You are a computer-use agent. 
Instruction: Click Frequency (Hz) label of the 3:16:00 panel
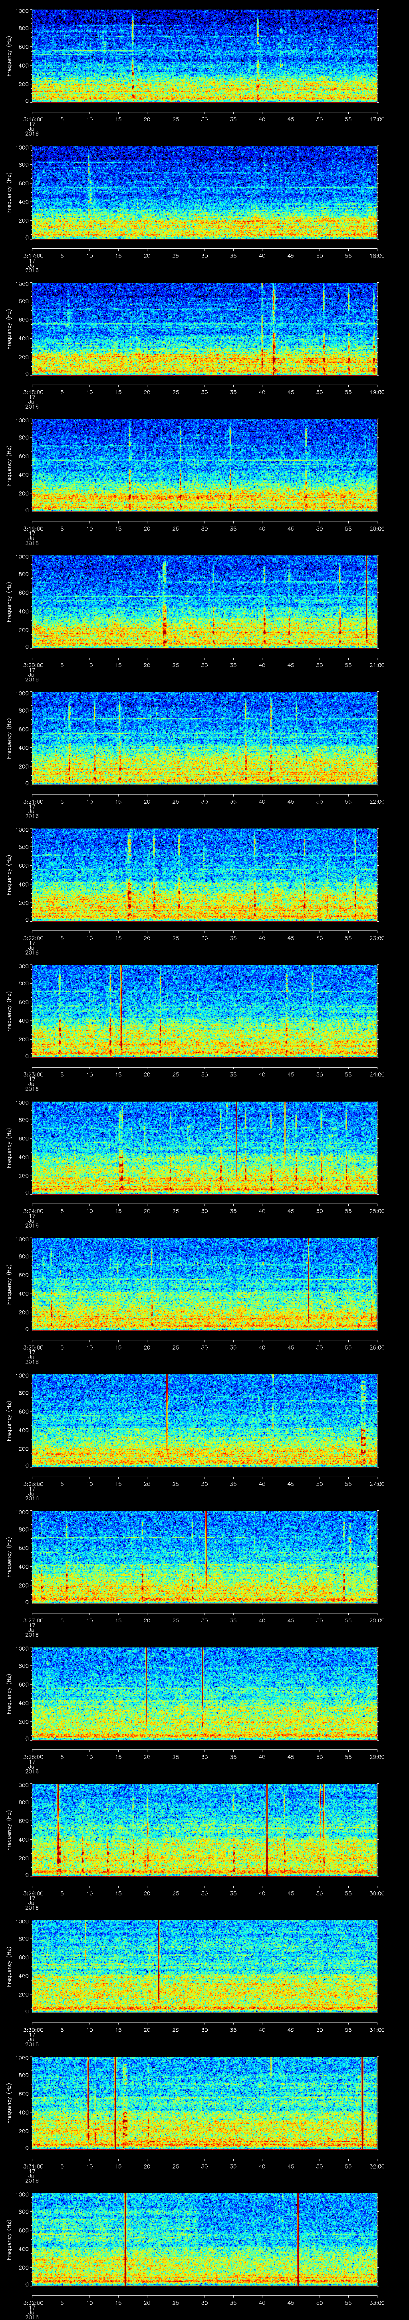pos(9,56)
